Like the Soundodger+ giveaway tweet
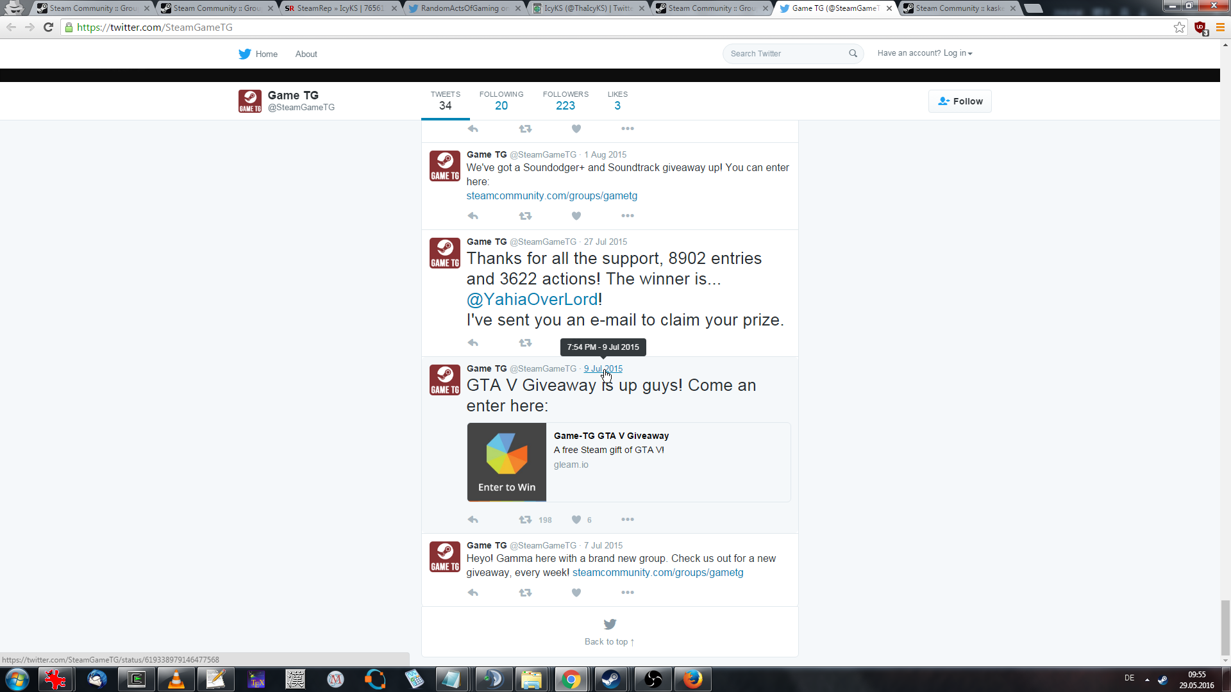1231x692 pixels. click(x=576, y=216)
